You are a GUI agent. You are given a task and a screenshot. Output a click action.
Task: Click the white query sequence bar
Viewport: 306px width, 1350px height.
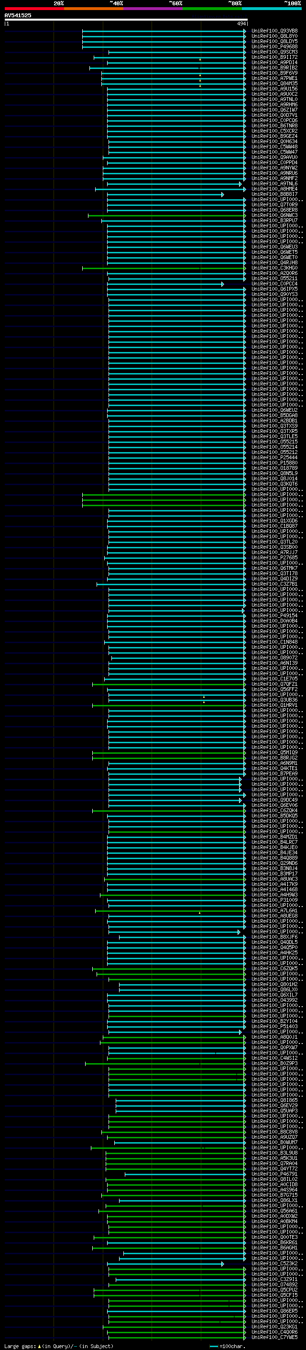coord(126,19)
